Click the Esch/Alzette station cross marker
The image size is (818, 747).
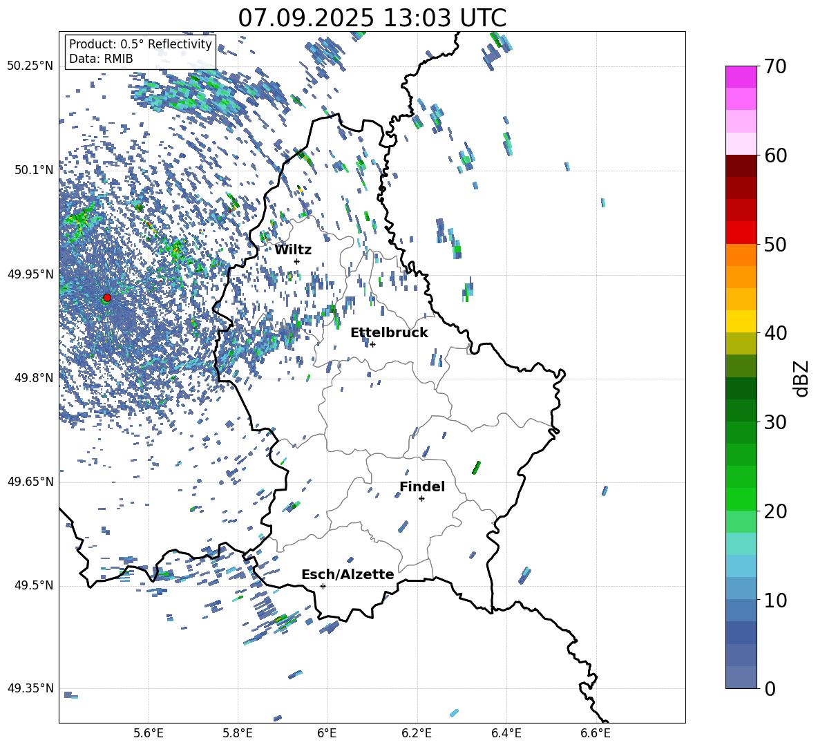tap(323, 586)
